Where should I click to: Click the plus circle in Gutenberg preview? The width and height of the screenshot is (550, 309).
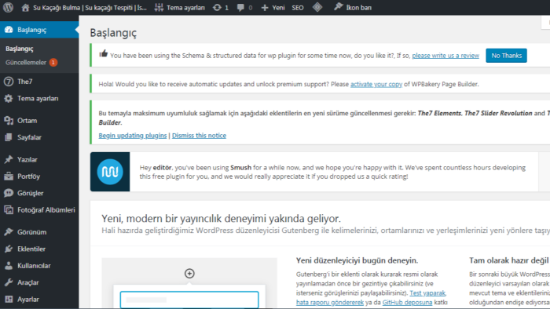pyautogui.click(x=189, y=273)
